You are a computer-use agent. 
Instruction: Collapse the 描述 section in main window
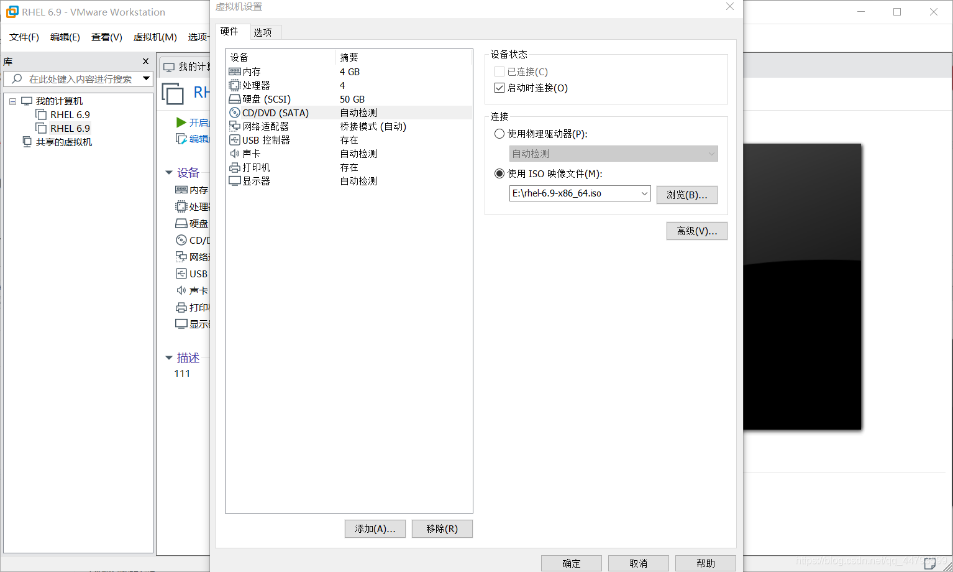(x=169, y=357)
